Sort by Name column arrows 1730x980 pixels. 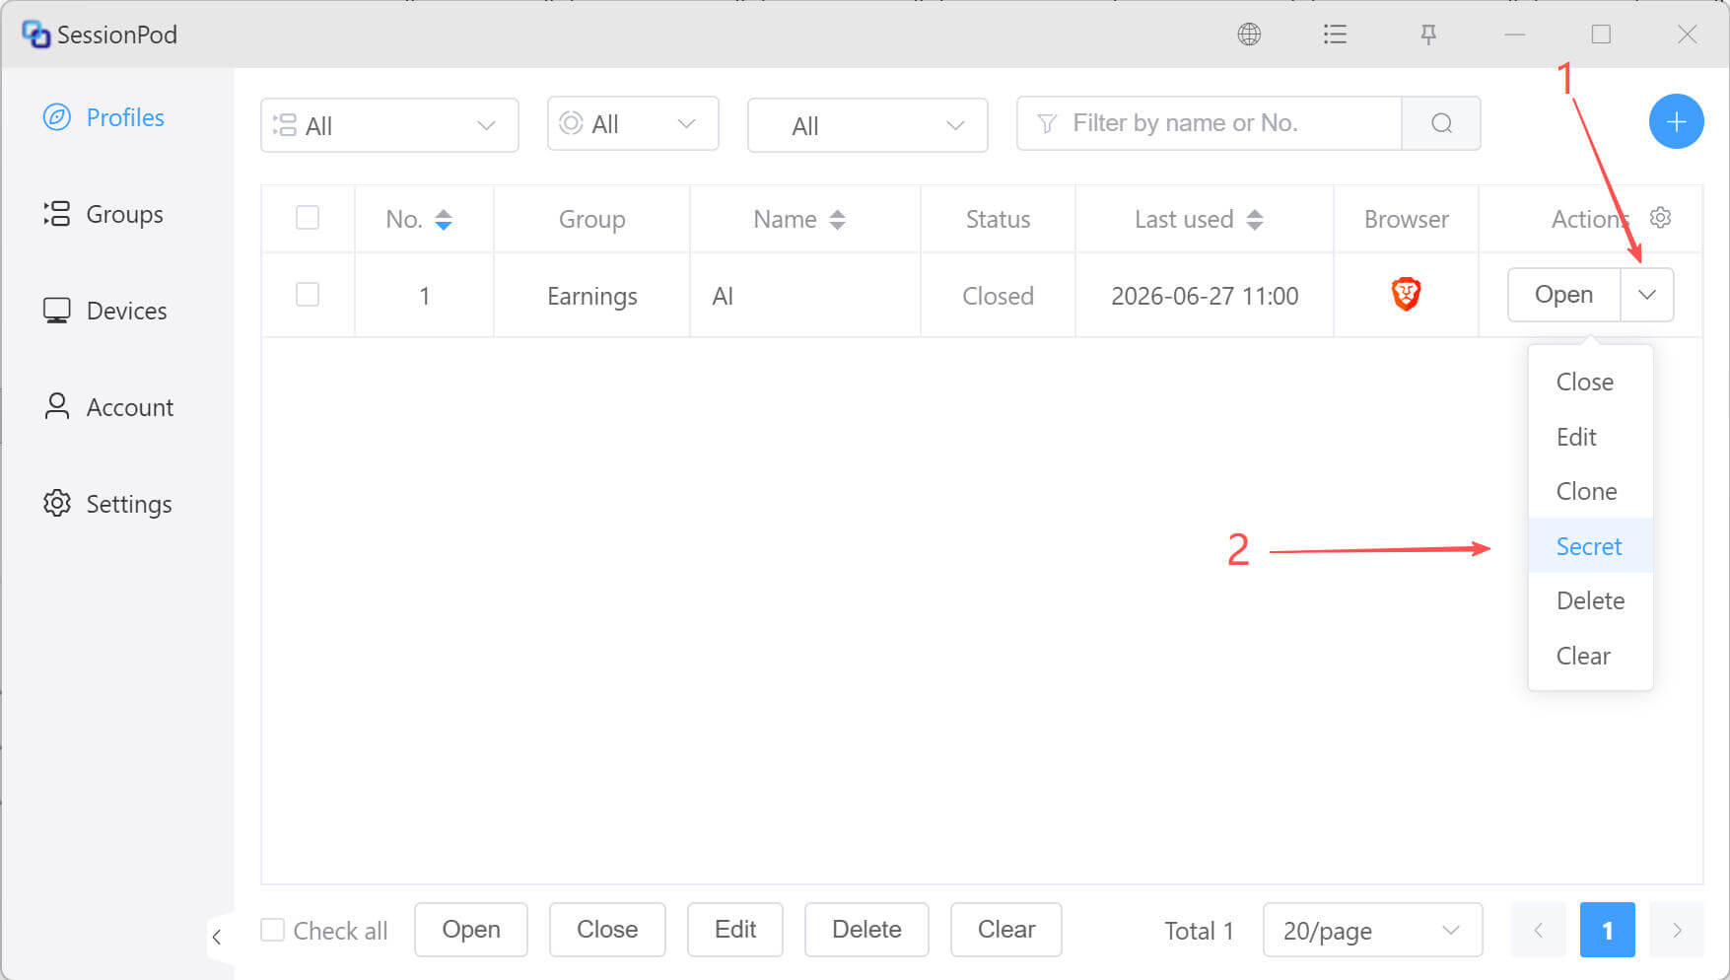pyautogui.click(x=837, y=219)
